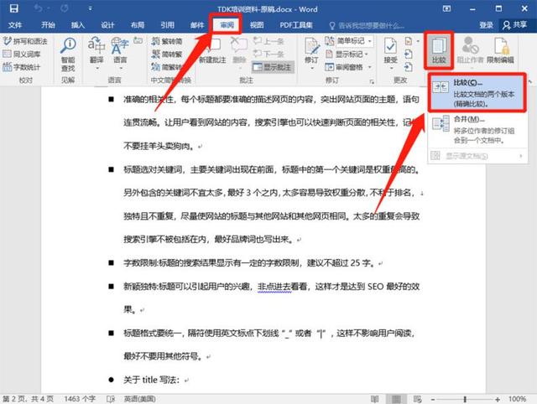Click the 英语(美国) language indicator

(140, 399)
